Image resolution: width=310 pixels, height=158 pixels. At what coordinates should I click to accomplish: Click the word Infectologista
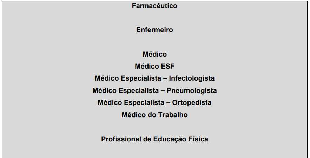click(192, 78)
